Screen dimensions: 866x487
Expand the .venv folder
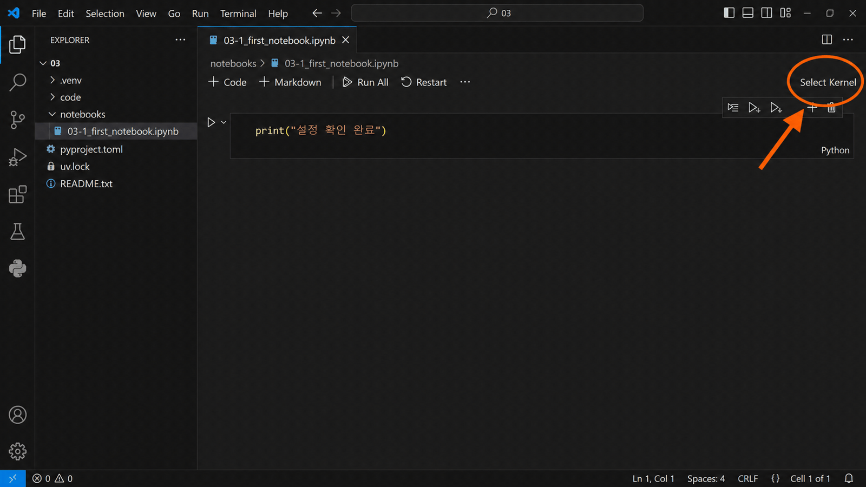point(53,80)
